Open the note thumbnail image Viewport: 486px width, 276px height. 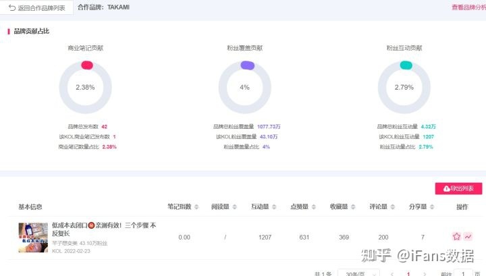point(32,238)
